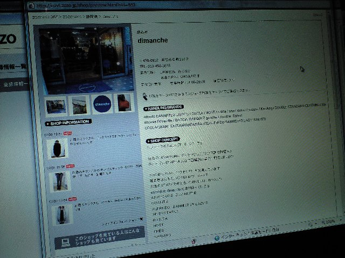Open the ZOZONAVI breadcrumb link

click(x=72, y=17)
